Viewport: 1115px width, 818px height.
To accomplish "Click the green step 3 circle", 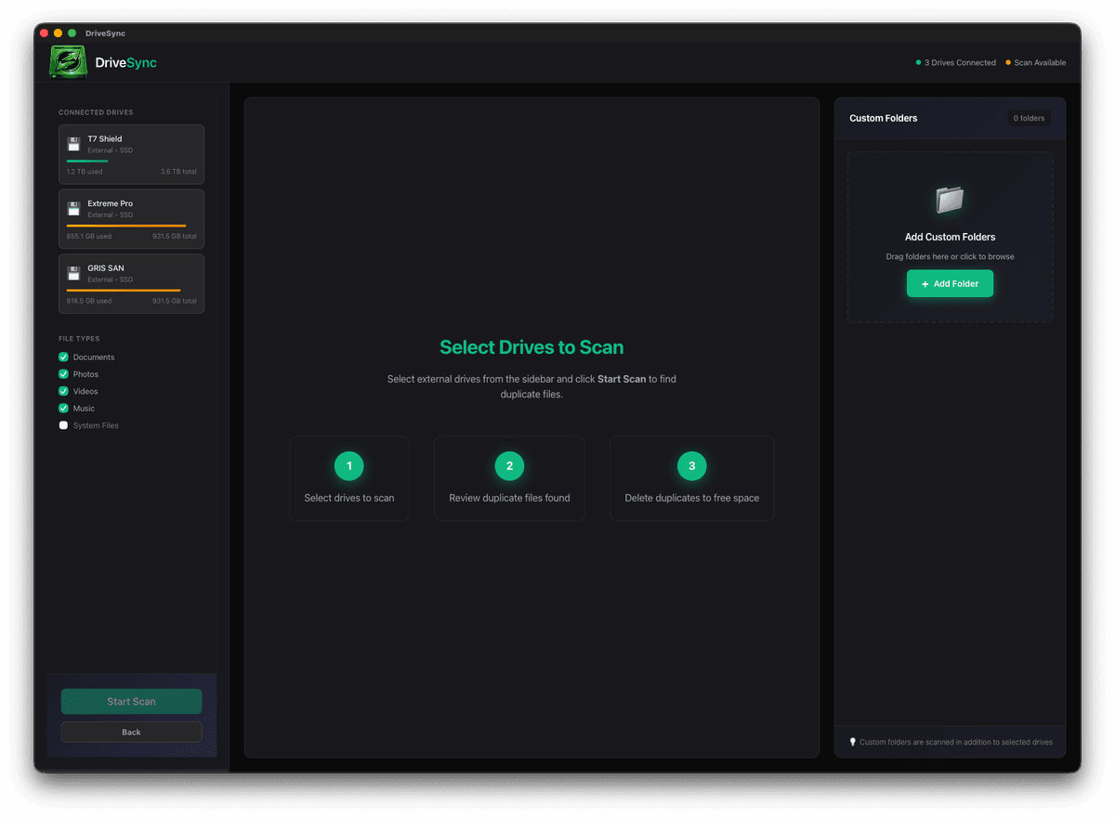I will pos(691,466).
